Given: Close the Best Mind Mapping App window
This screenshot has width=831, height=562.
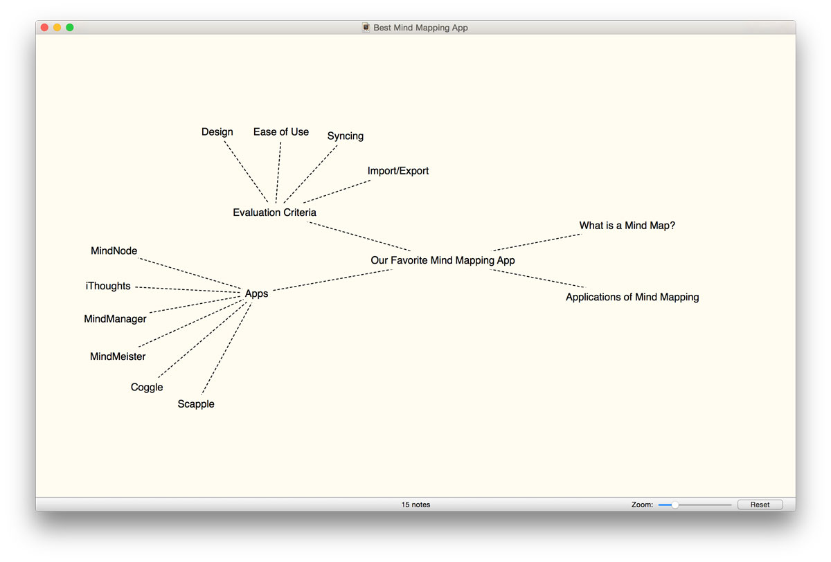Looking at the screenshot, I should coord(45,28).
